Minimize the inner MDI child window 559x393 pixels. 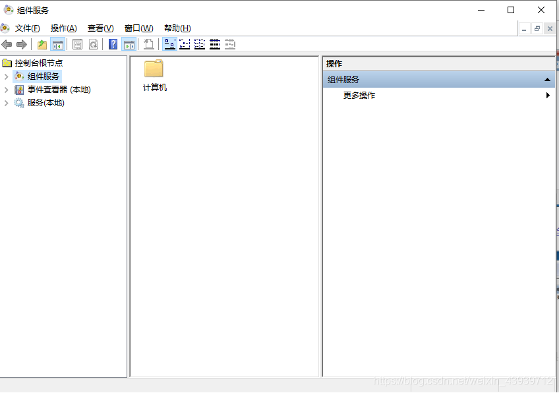(x=524, y=29)
